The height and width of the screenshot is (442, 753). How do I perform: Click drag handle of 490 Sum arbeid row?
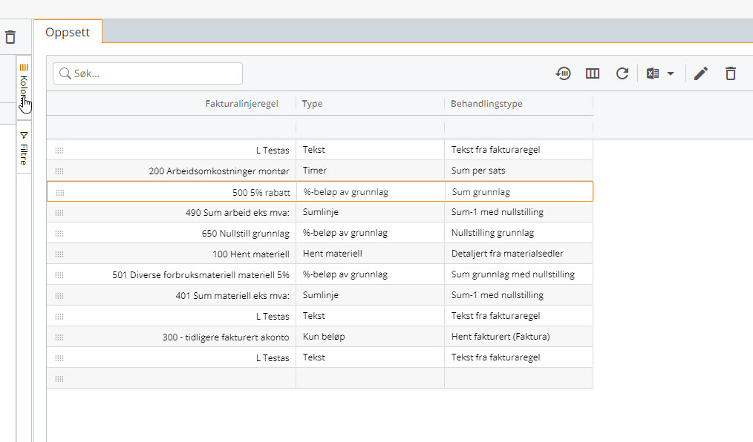click(59, 213)
